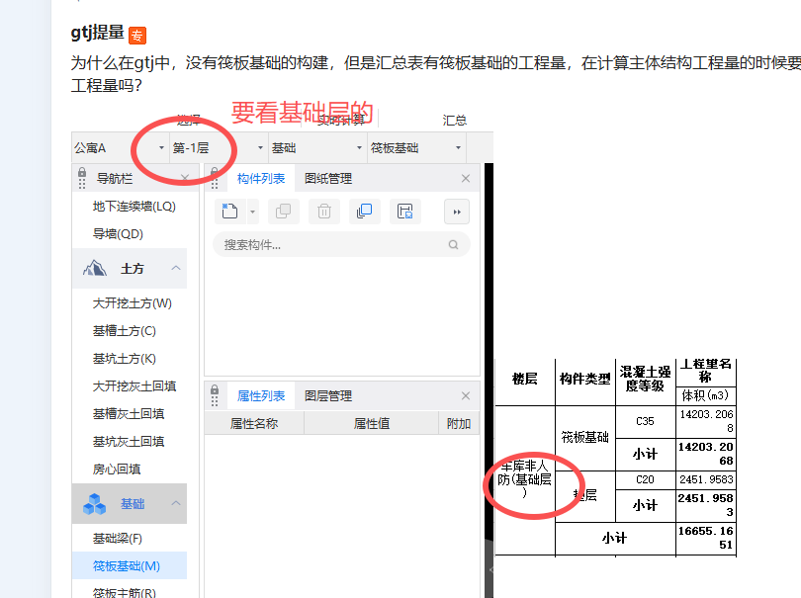
Task: Click the new component icon
Action: tap(229, 212)
